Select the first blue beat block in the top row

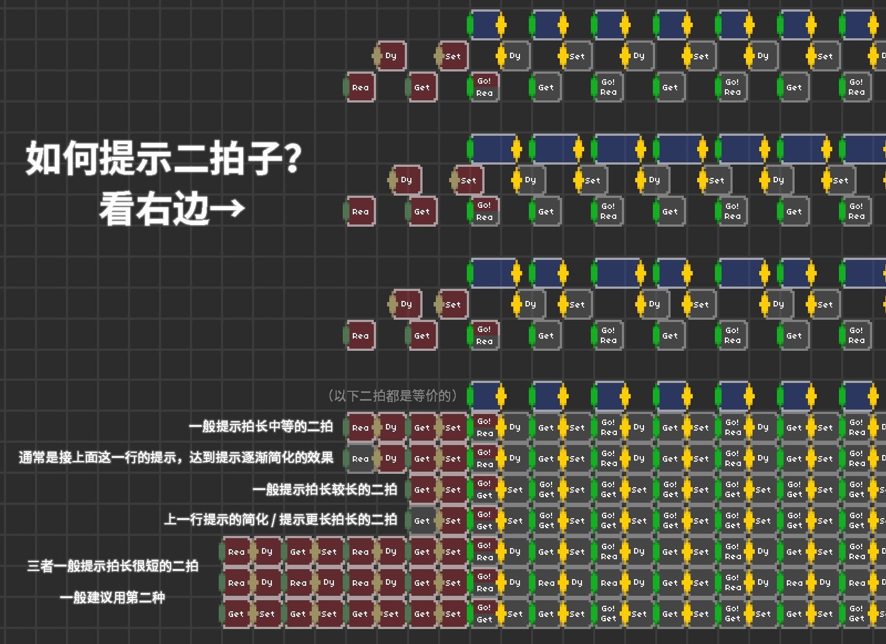(486, 25)
